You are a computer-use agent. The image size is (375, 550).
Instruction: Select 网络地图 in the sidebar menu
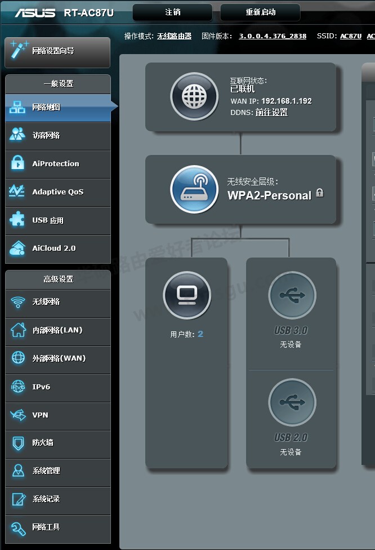pos(58,108)
